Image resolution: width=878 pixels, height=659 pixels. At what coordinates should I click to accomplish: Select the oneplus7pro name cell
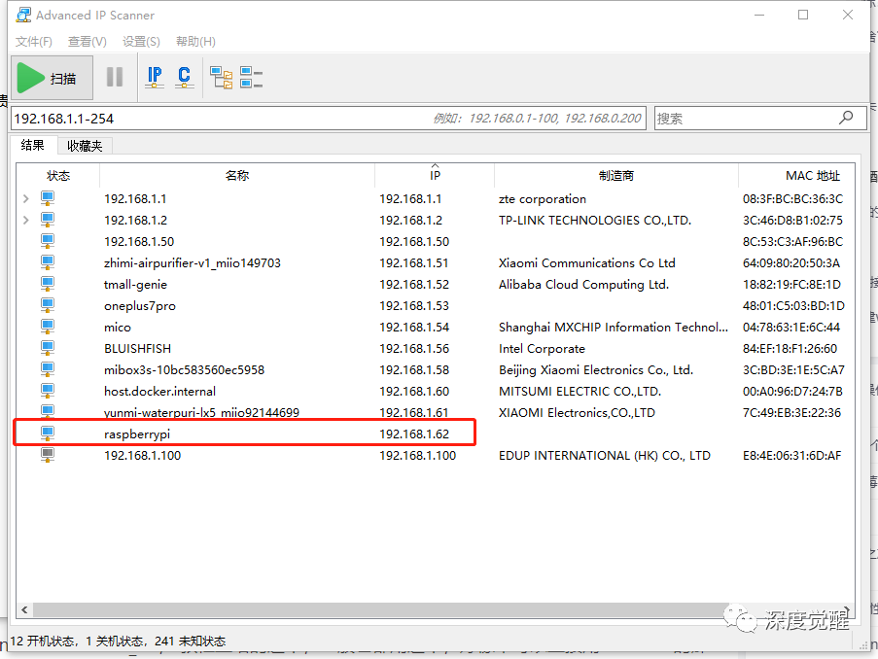point(140,306)
